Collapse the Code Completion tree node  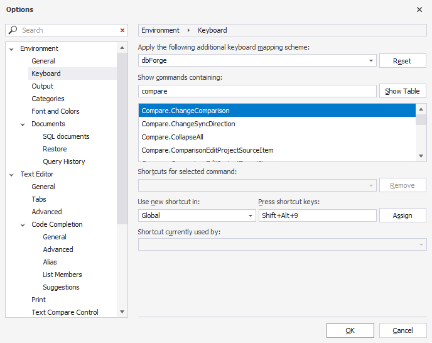point(23,224)
